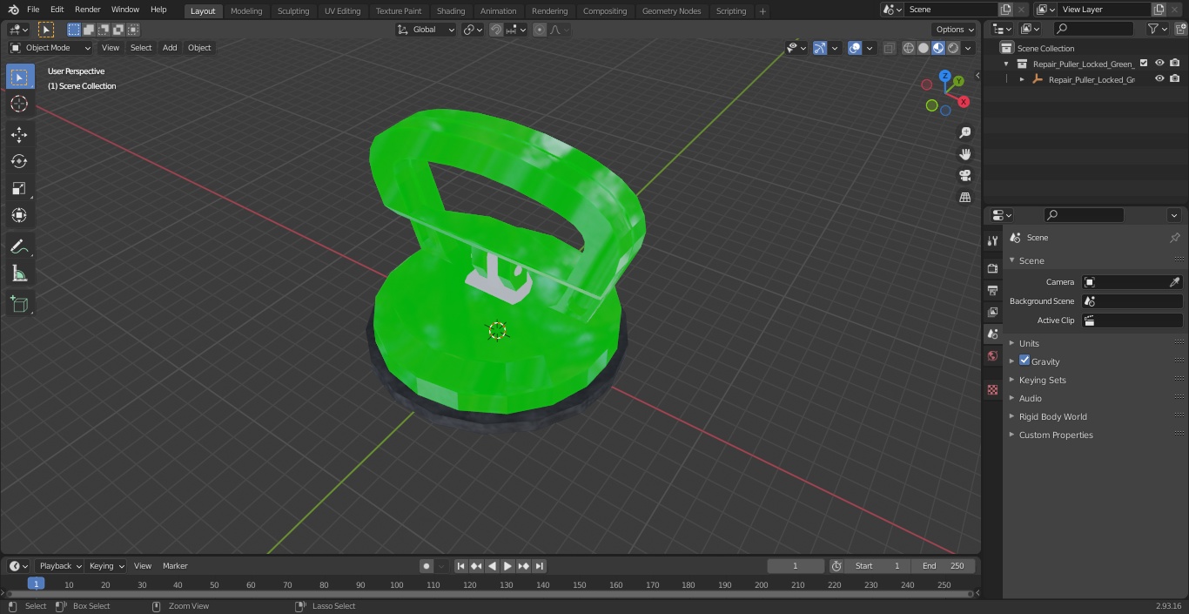Select the Rotate tool
Screen dimensions: 1189x614
point(19,161)
